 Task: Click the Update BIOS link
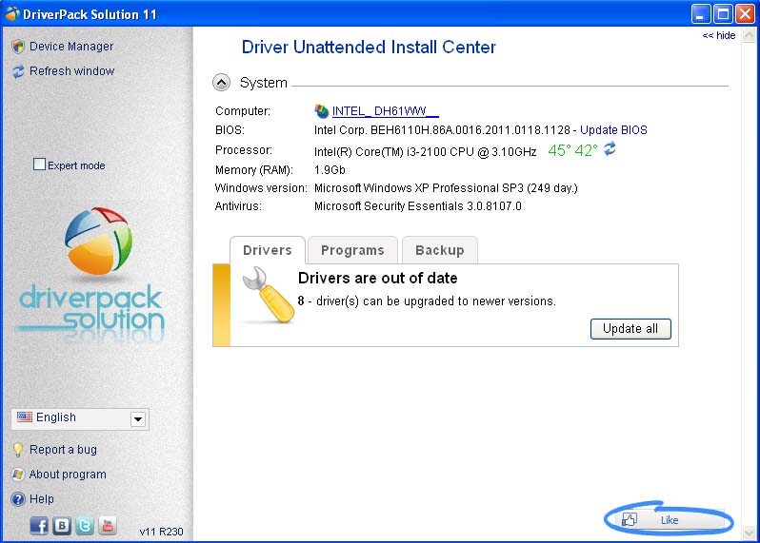click(x=614, y=129)
